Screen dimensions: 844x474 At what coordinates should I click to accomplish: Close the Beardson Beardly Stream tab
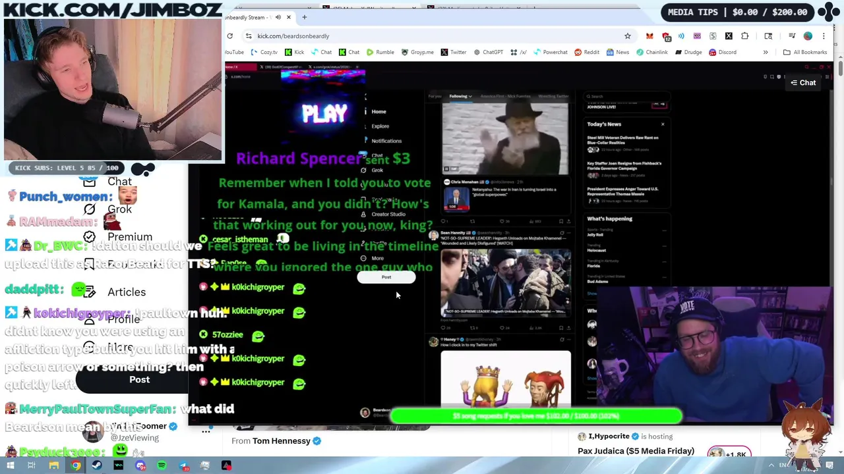(288, 17)
